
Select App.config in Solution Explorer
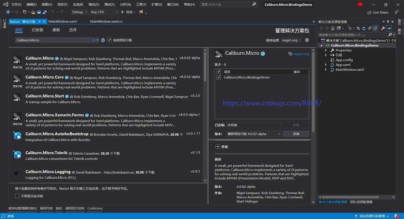coord(344,60)
